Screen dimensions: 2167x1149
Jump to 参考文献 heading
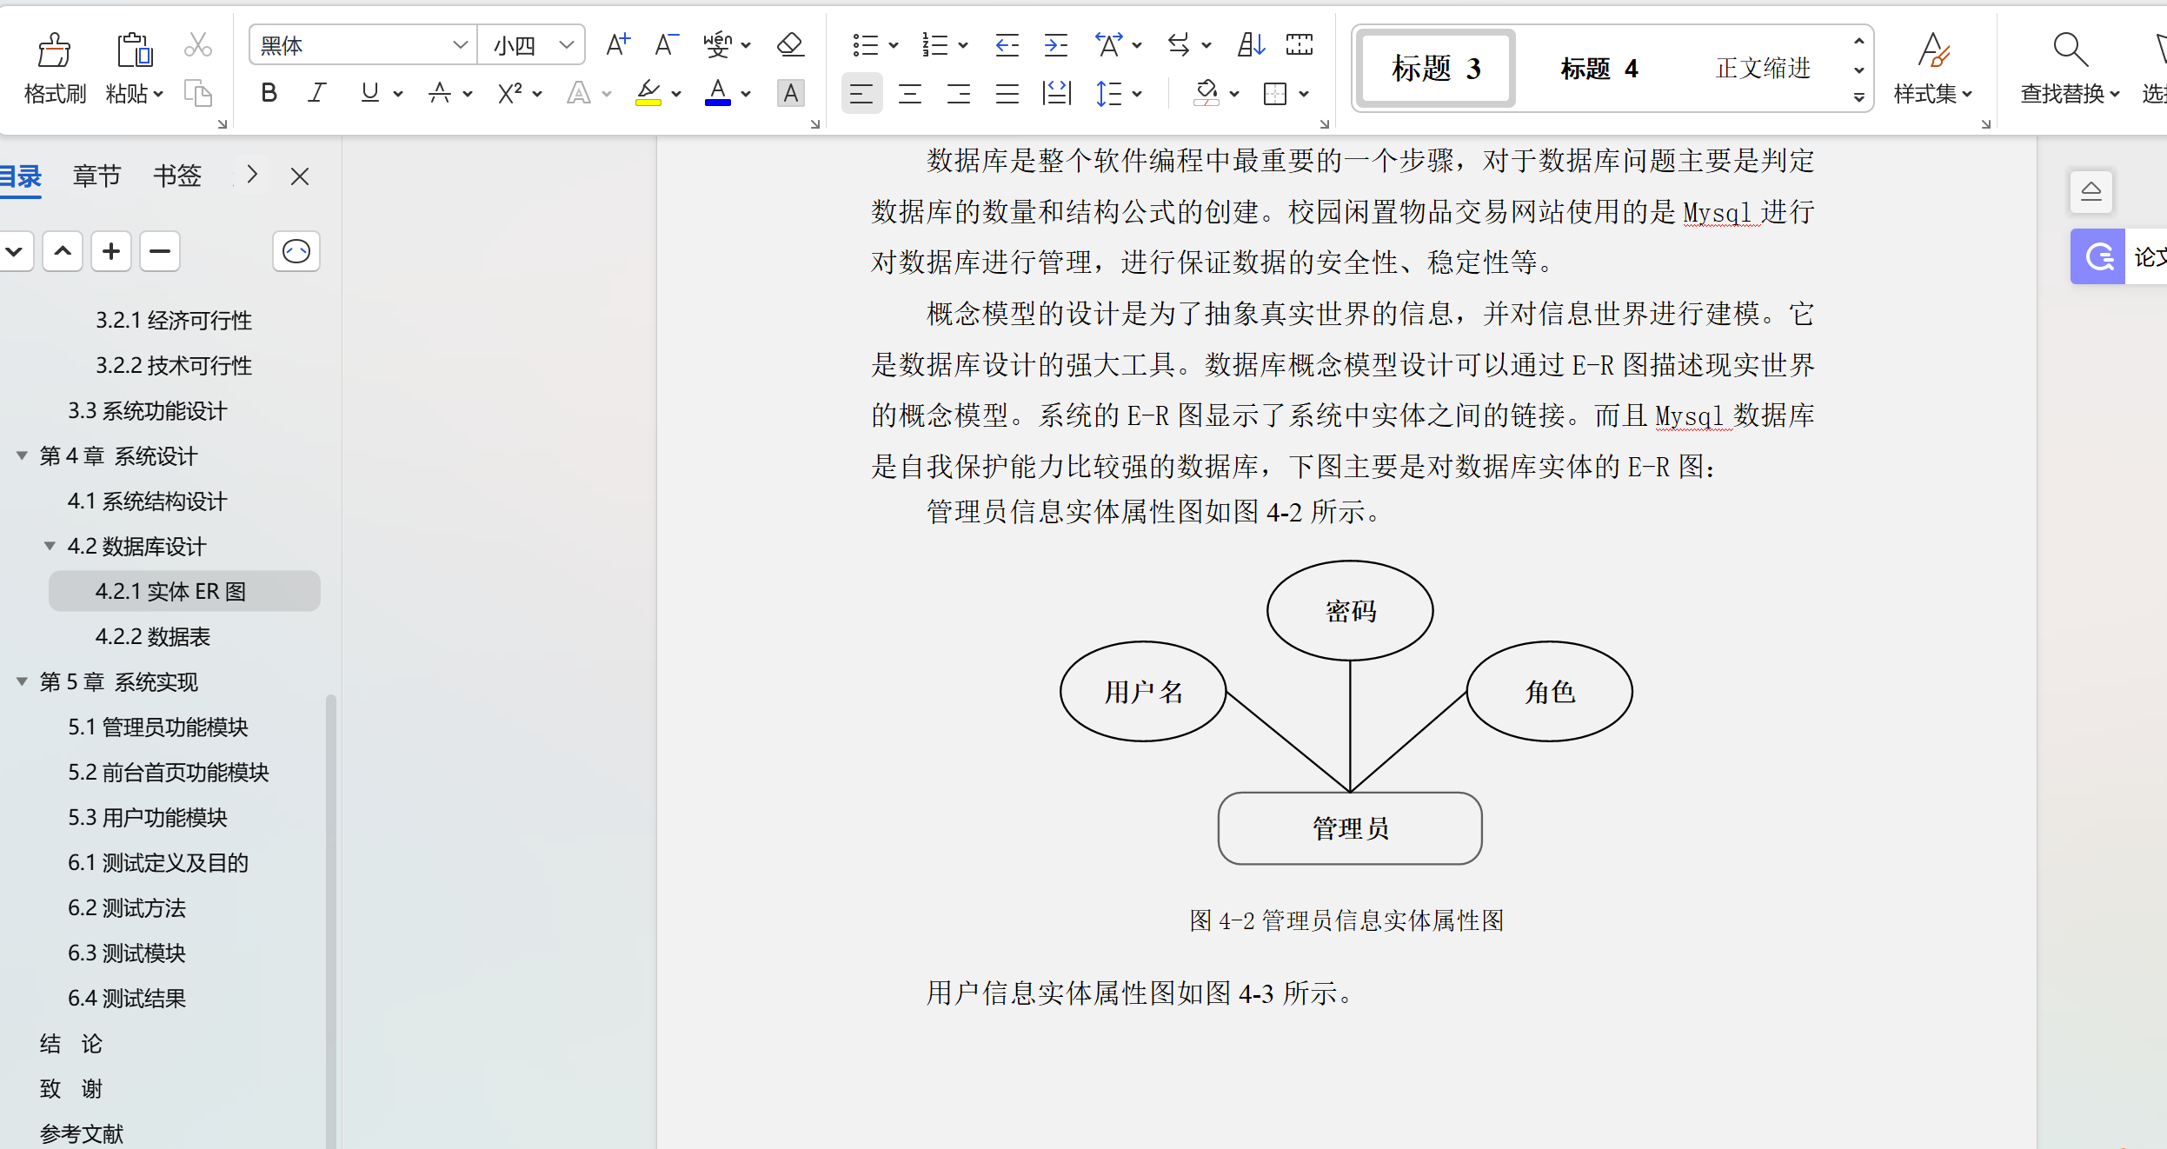point(82,1133)
